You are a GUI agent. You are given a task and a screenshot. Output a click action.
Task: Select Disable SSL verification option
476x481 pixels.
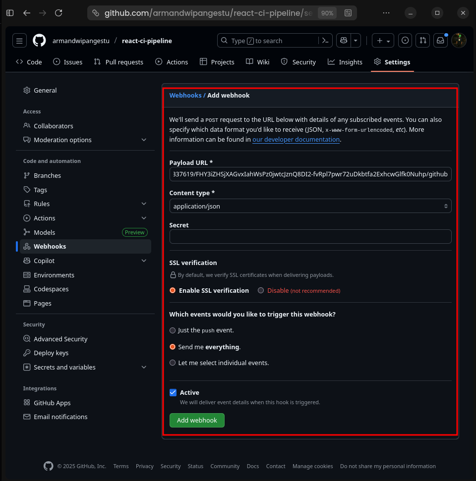click(261, 291)
